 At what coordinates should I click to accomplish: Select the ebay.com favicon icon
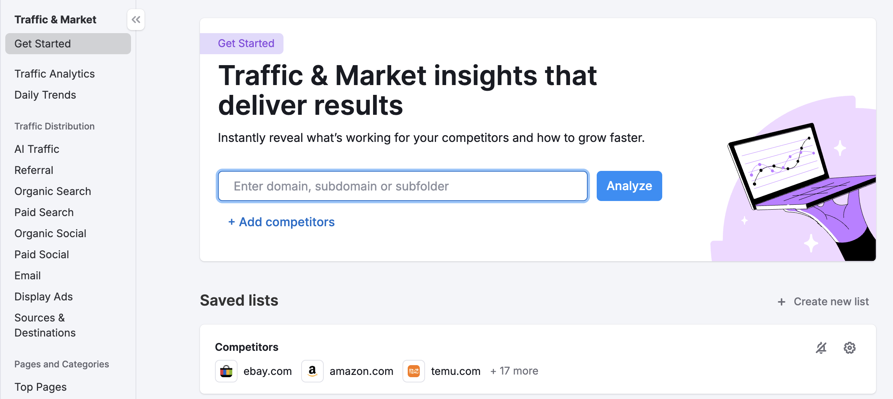pos(226,371)
